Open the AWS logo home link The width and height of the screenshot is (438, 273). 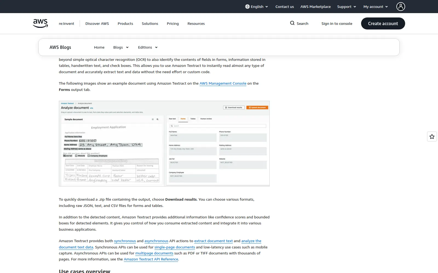pos(41,23)
